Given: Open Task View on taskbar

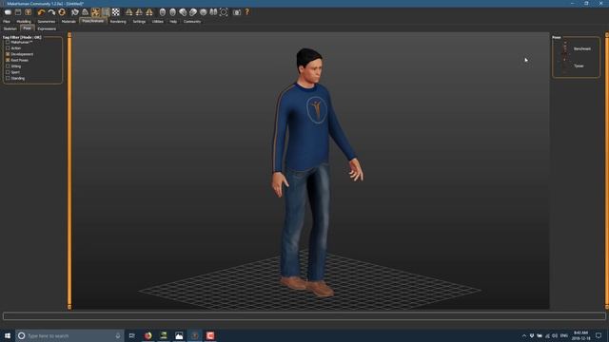Looking at the screenshot, I should coord(131,335).
